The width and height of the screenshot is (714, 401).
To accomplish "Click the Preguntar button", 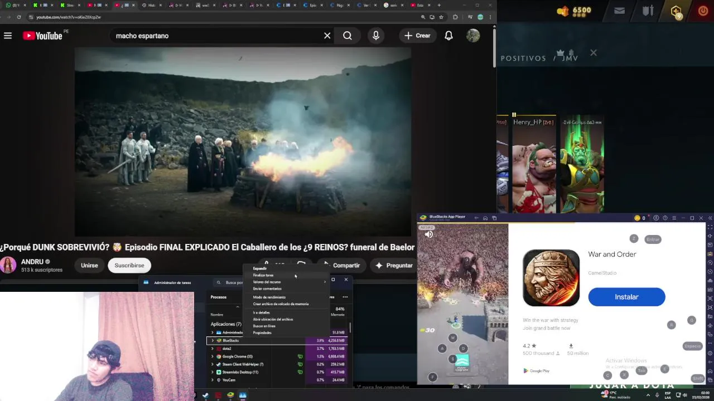I will pos(394,265).
